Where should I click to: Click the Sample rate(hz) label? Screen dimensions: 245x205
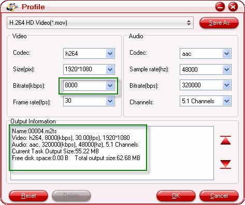coord(149,69)
